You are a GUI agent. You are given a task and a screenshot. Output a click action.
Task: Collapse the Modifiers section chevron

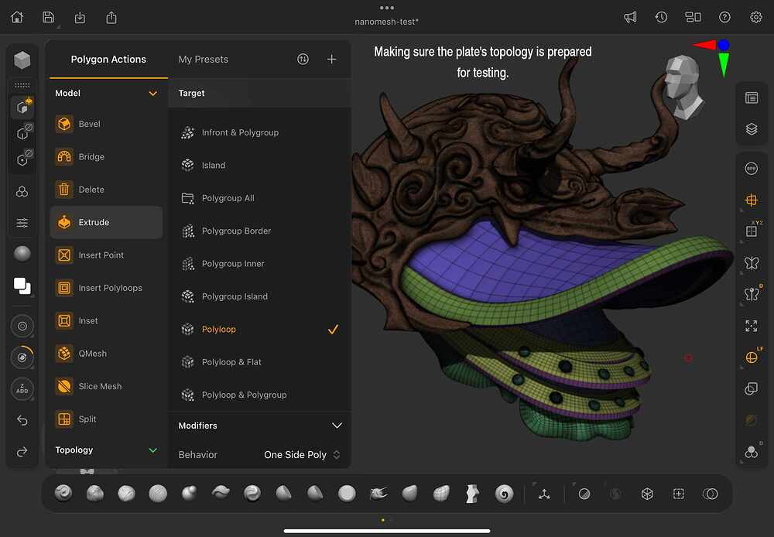337,426
